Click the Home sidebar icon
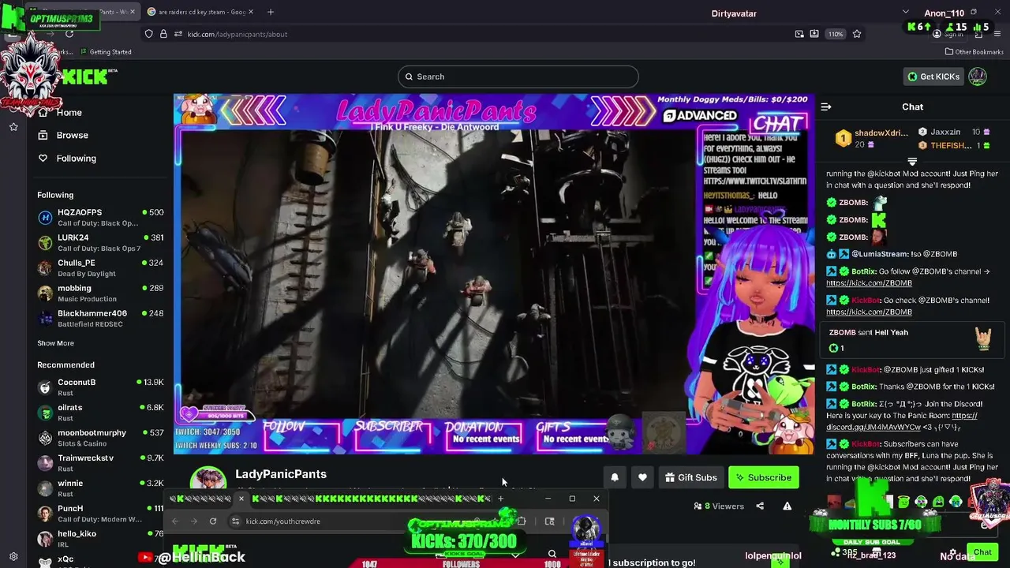This screenshot has height=568, width=1010. [x=43, y=113]
